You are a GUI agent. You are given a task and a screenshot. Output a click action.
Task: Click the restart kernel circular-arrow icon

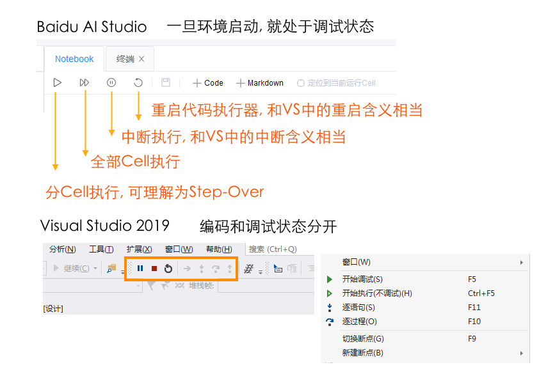(138, 82)
